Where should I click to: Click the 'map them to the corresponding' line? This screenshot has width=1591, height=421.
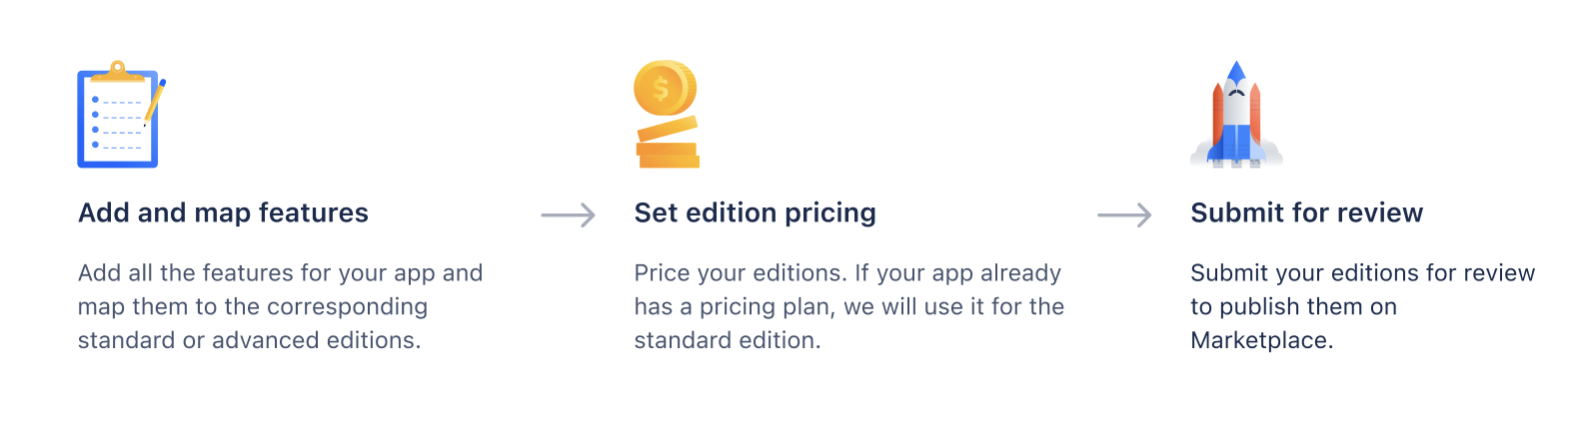click(253, 306)
